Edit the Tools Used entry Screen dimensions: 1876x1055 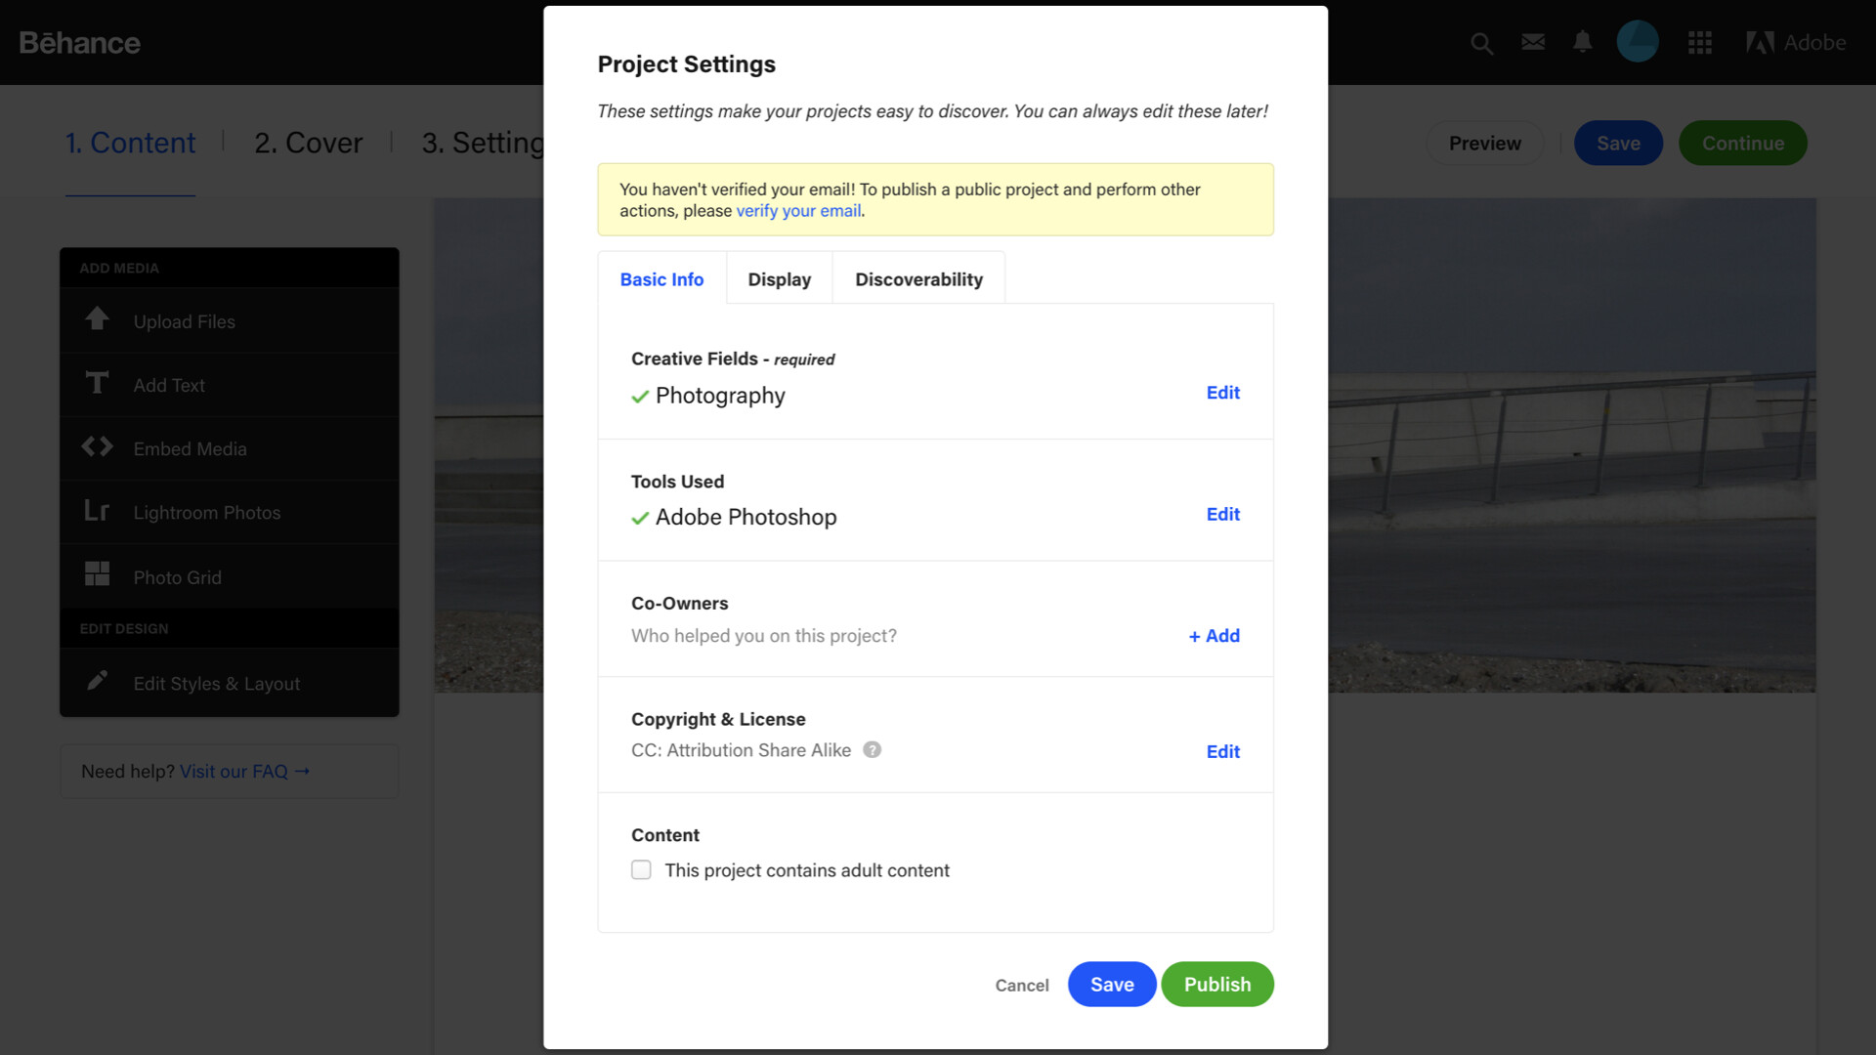click(x=1222, y=514)
